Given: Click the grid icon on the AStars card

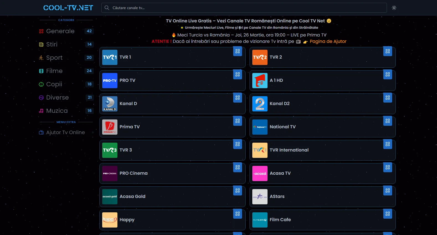Looking at the screenshot, I should coord(388,191).
